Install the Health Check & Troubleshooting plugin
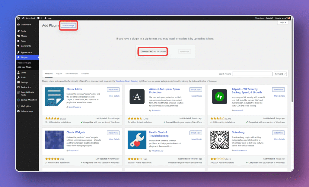Image resolution: width=309 pixels, height=187 pixels. (196, 133)
